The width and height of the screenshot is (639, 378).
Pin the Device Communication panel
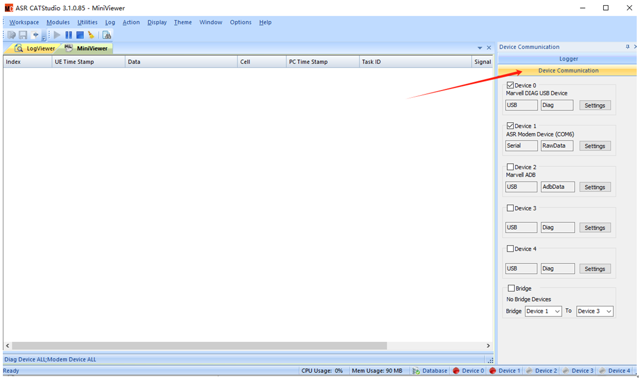(628, 47)
